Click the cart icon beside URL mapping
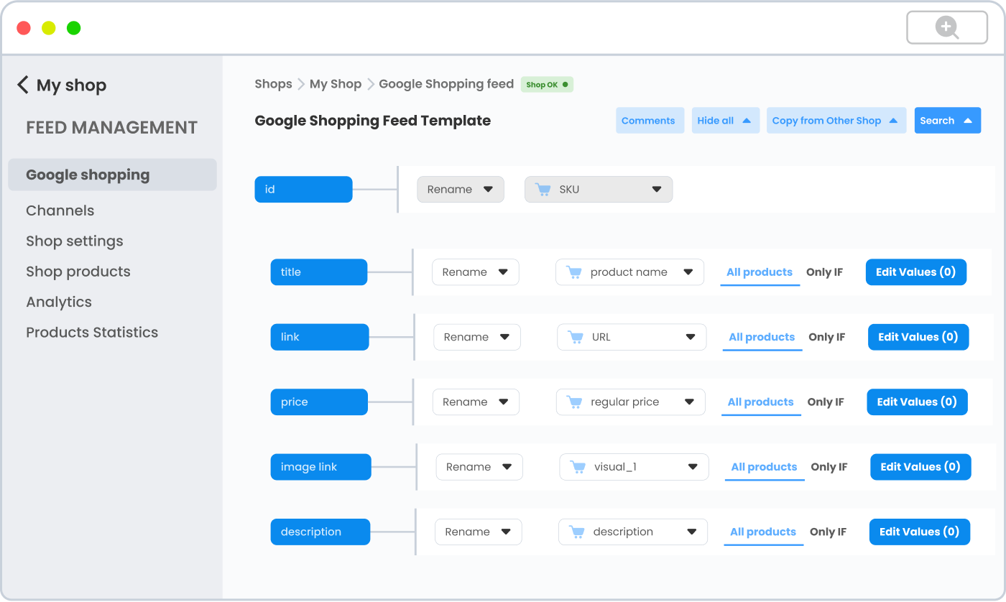Viewport: 1006px width, 602px height. pyautogui.click(x=575, y=336)
